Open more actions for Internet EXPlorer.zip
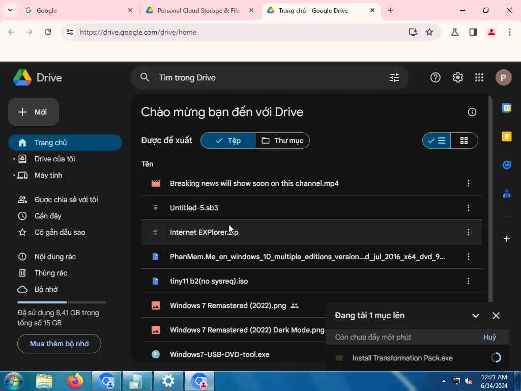Screen dimensions: 521x391 pos(469,232)
